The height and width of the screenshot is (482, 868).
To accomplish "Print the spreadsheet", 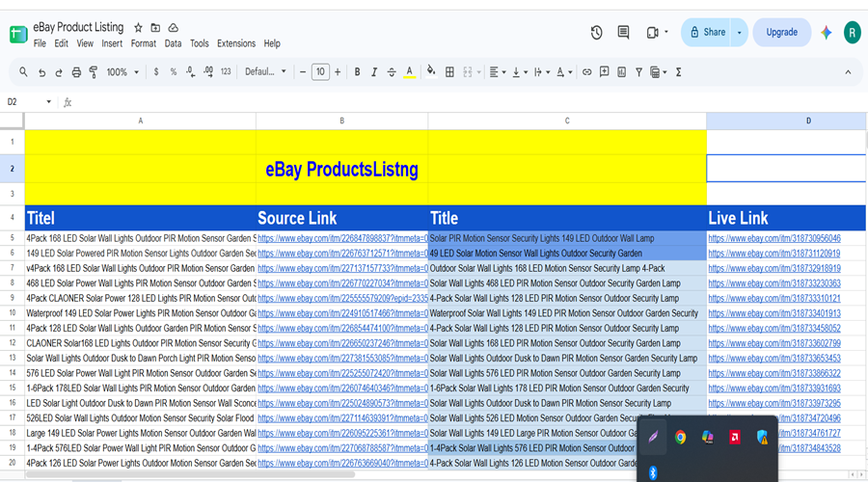I will point(76,72).
